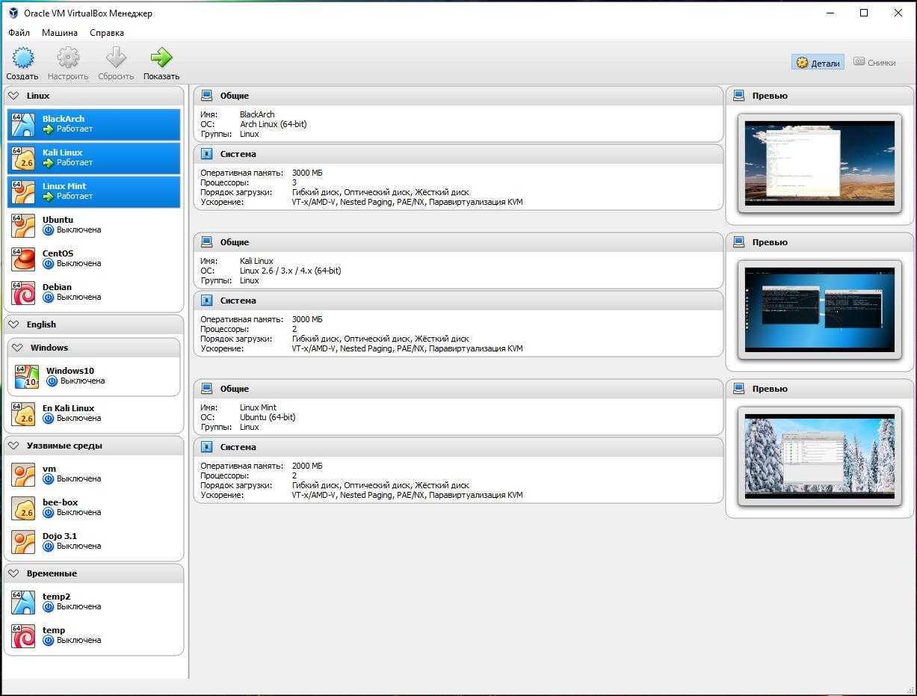Switch to Снимки (Snapshots) view toggle
917x696 pixels.
coord(874,63)
